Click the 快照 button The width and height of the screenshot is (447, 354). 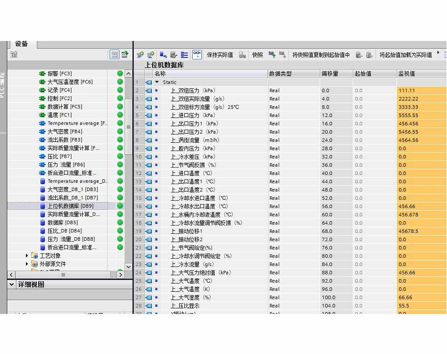258,54
